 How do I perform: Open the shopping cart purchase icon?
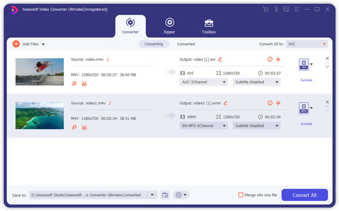[266, 9]
